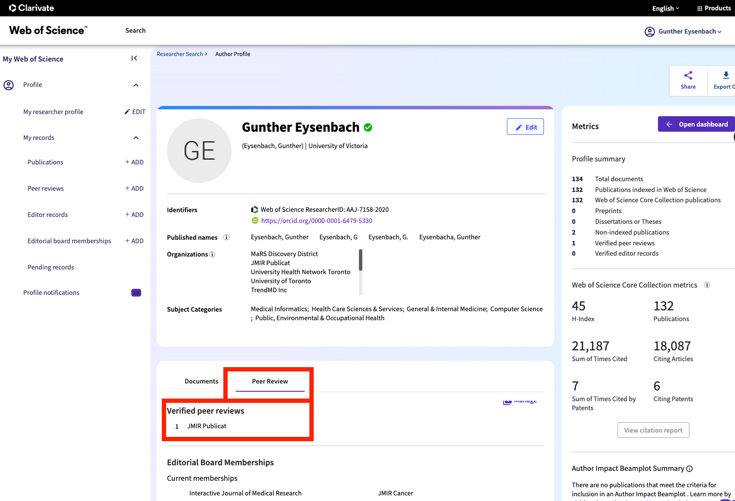Click the Open dashboard button
Viewport: 735px width, 501px height.
point(696,124)
